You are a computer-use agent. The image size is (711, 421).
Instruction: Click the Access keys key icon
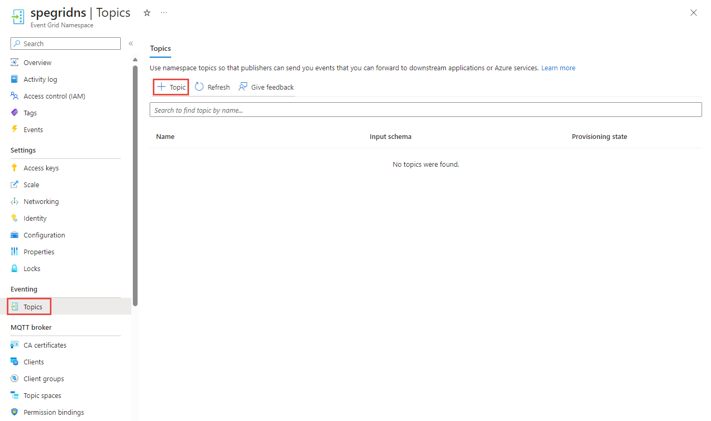15,168
